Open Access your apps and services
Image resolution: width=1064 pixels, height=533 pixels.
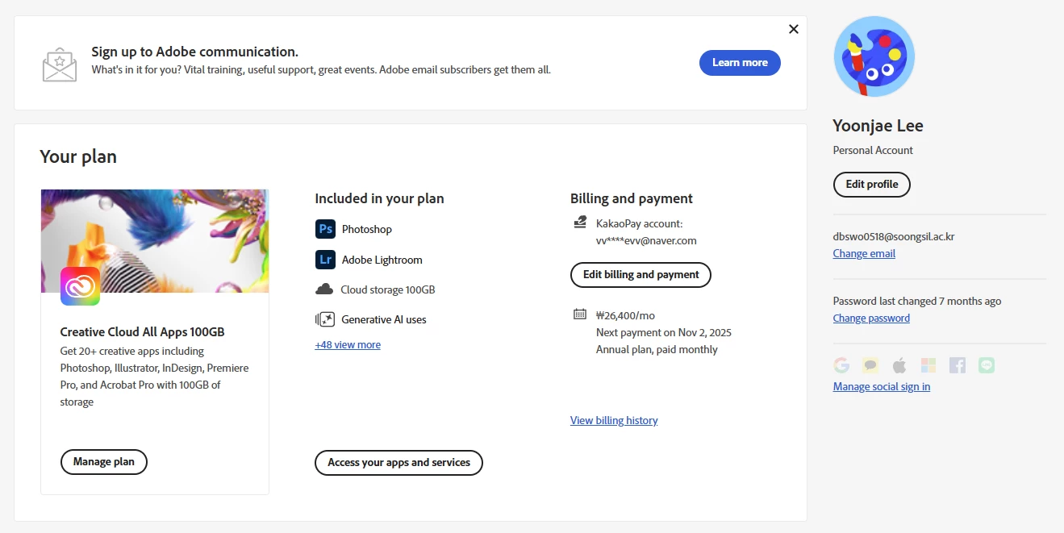pyautogui.click(x=398, y=463)
